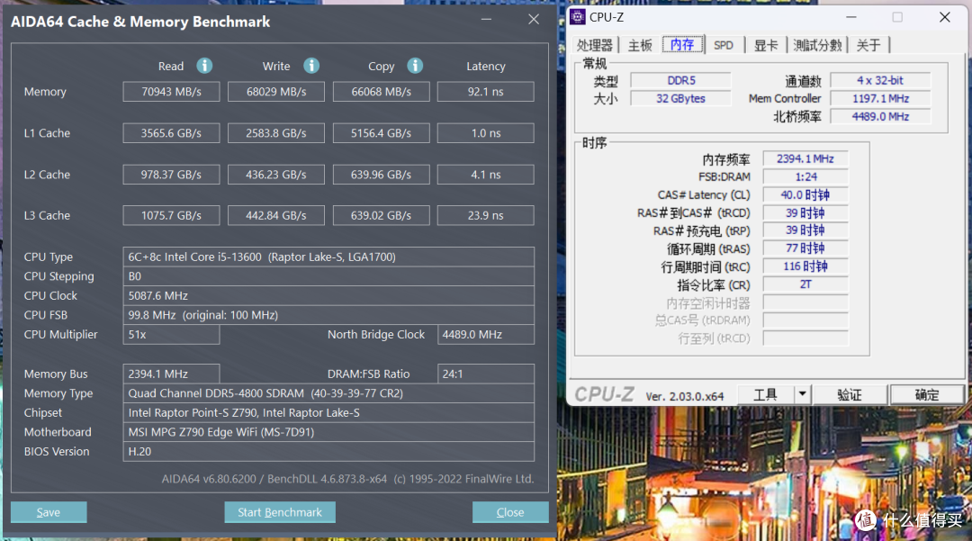Click the 验证 button in CPU-Z

(x=850, y=394)
